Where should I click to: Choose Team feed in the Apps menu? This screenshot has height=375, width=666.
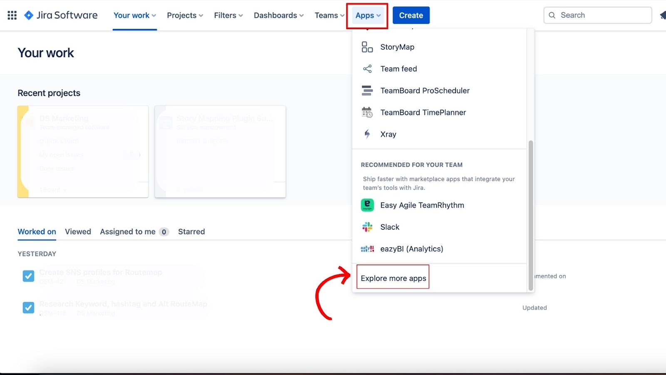pos(440,69)
